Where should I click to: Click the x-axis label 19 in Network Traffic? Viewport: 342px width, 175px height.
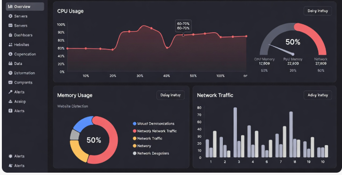(x=308, y=162)
